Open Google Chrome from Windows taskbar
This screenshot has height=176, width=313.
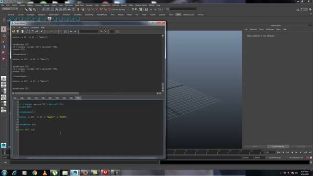tap(35, 173)
